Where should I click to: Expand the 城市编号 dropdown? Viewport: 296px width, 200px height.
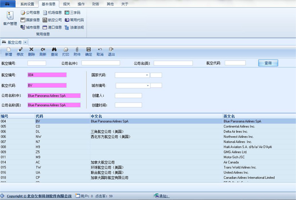[x=148, y=86]
